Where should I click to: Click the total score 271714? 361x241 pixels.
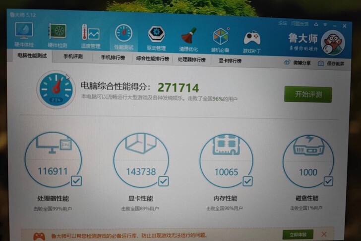[179, 88]
